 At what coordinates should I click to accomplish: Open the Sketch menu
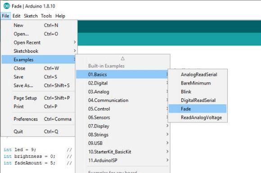click(31, 16)
